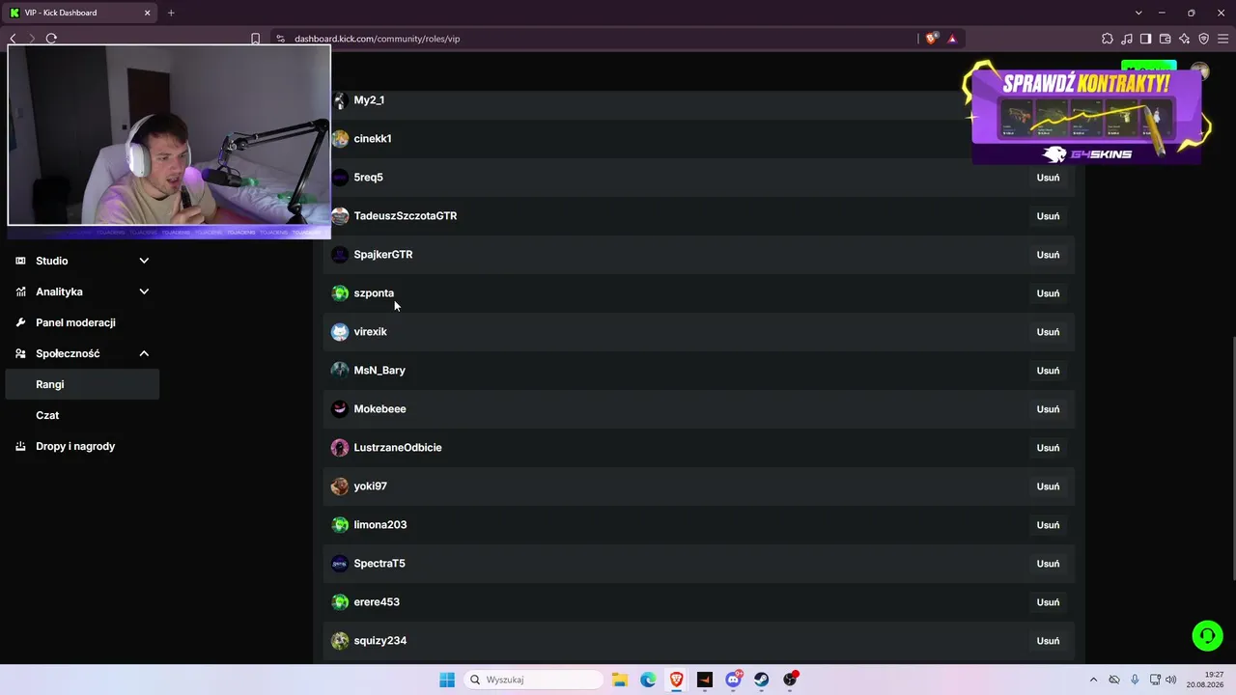This screenshot has width=1236, height=695.
Task: Open the tab search chevron in title bar
Action: pos(1138,13)
